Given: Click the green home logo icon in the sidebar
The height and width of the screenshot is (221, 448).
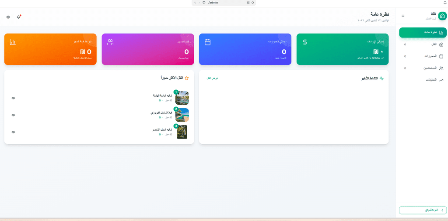Looking at the screenshot, I should 442,16.
